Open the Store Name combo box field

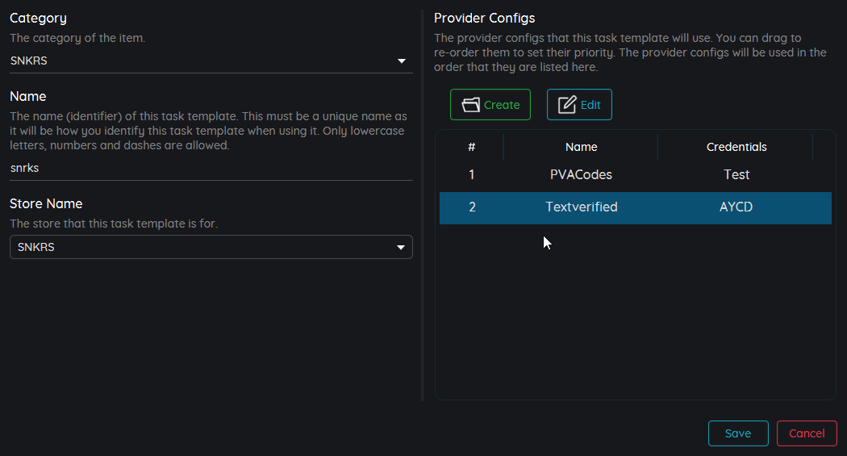[x=202, y=247]
